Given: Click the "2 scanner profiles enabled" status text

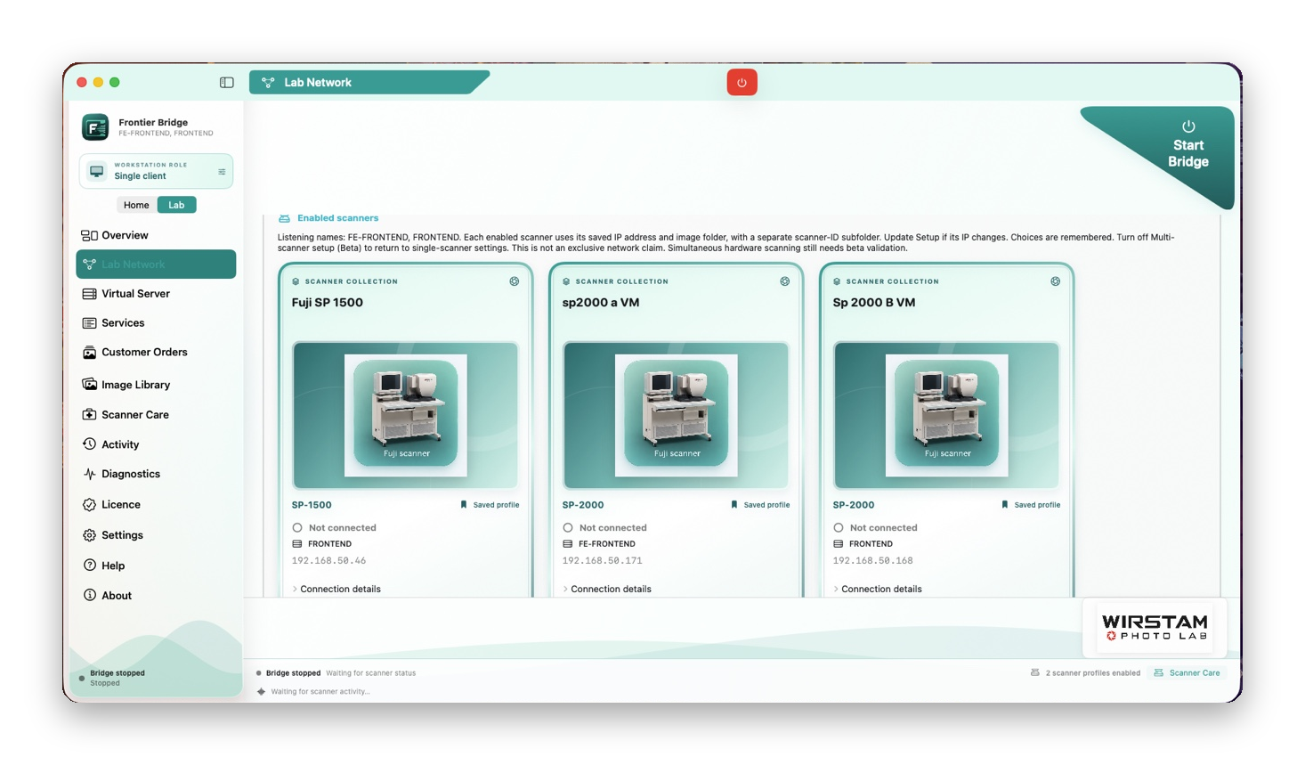Looking at the screenshot, I should [1093, 673].
